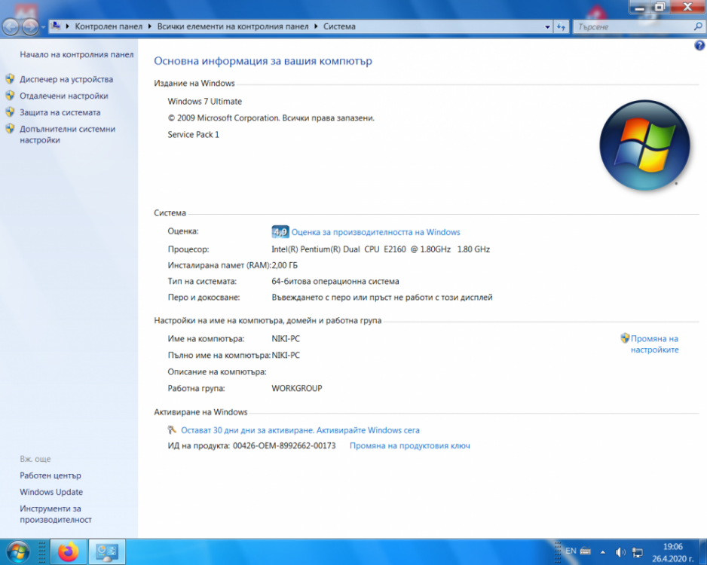Open the recent pages dropdown next to Forward
Image resolution: width=707 pixels, height=565 pixels.
pyautogui.click(x=43, y=27)
